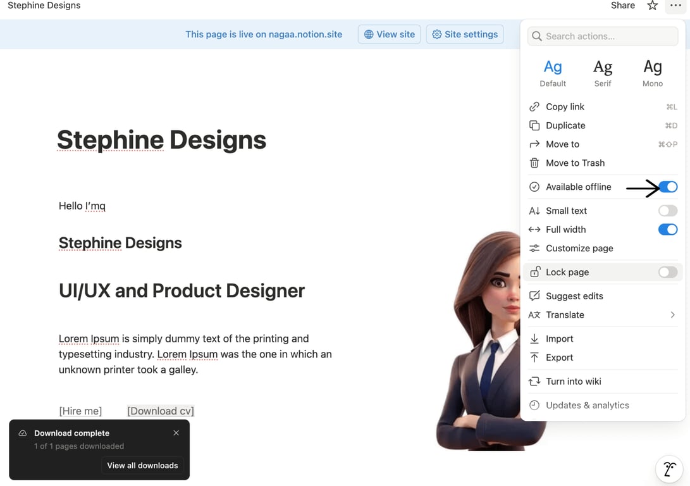The image size is (690, 486).
Task: Click the Copy link chain icon
Action: pos(534,106)
